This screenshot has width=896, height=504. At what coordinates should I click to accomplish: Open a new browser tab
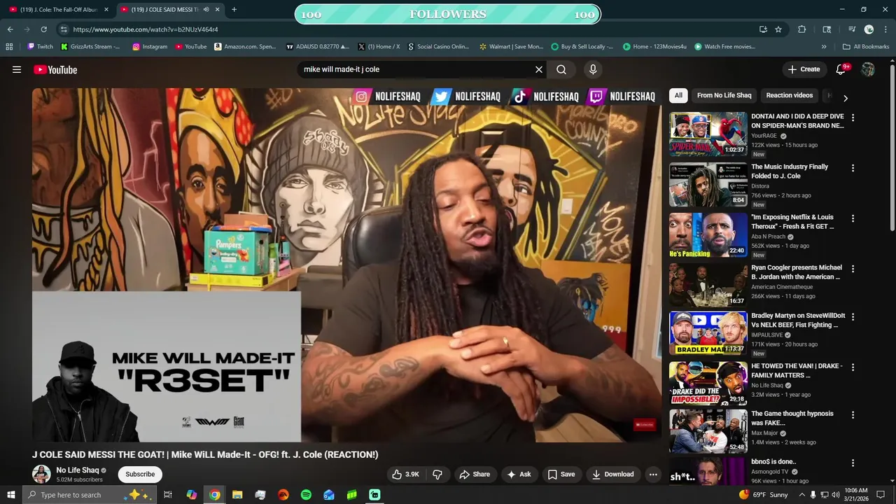tap(234, 9)
